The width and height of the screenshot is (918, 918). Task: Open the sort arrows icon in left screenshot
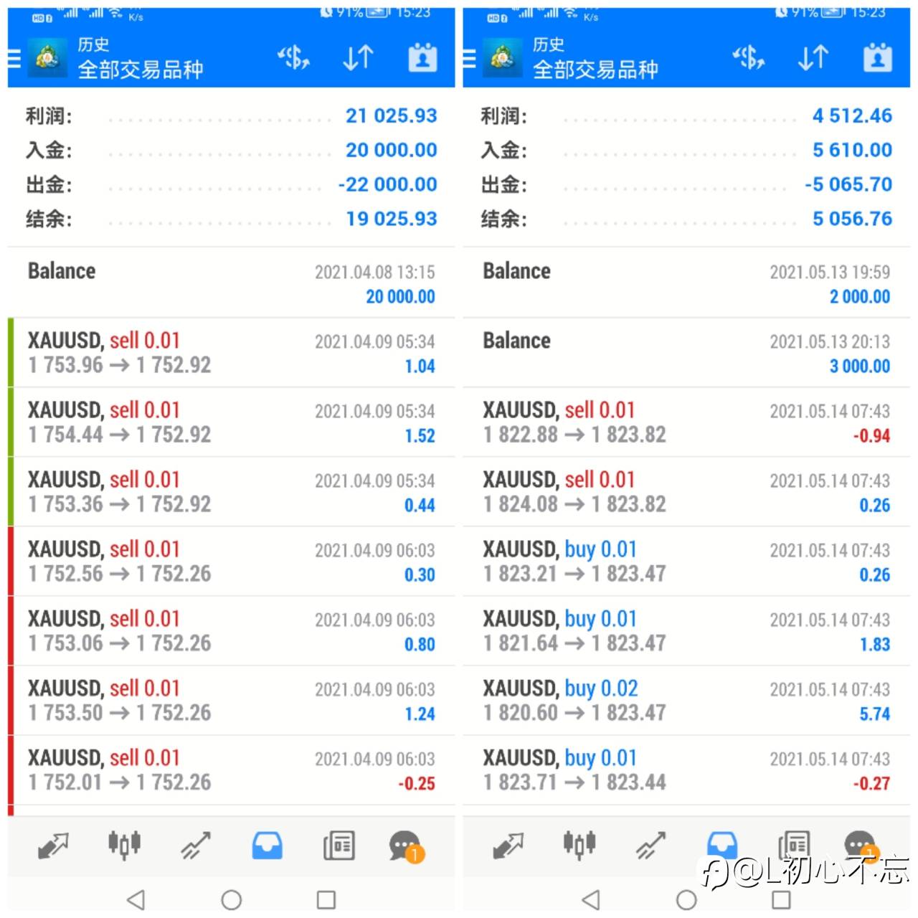[x=357, y=57]
